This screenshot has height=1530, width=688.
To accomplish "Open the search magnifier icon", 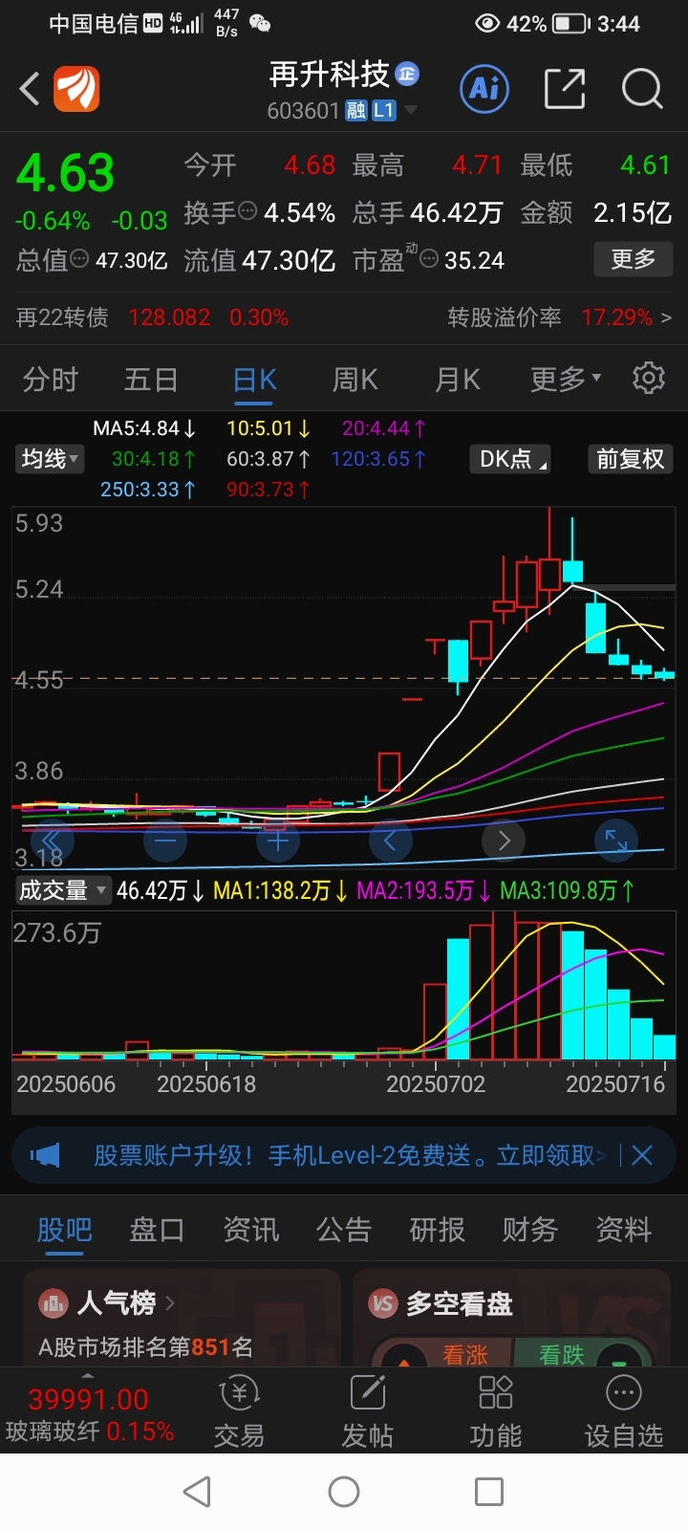I will click(642, 89).
